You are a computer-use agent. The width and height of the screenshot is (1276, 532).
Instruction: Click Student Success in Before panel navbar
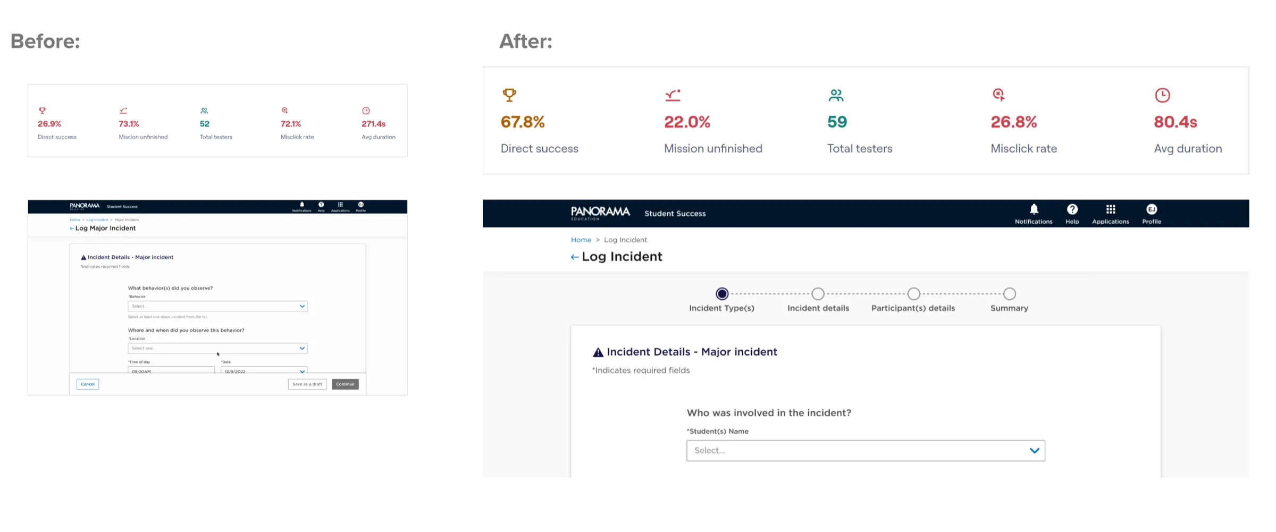122,207
